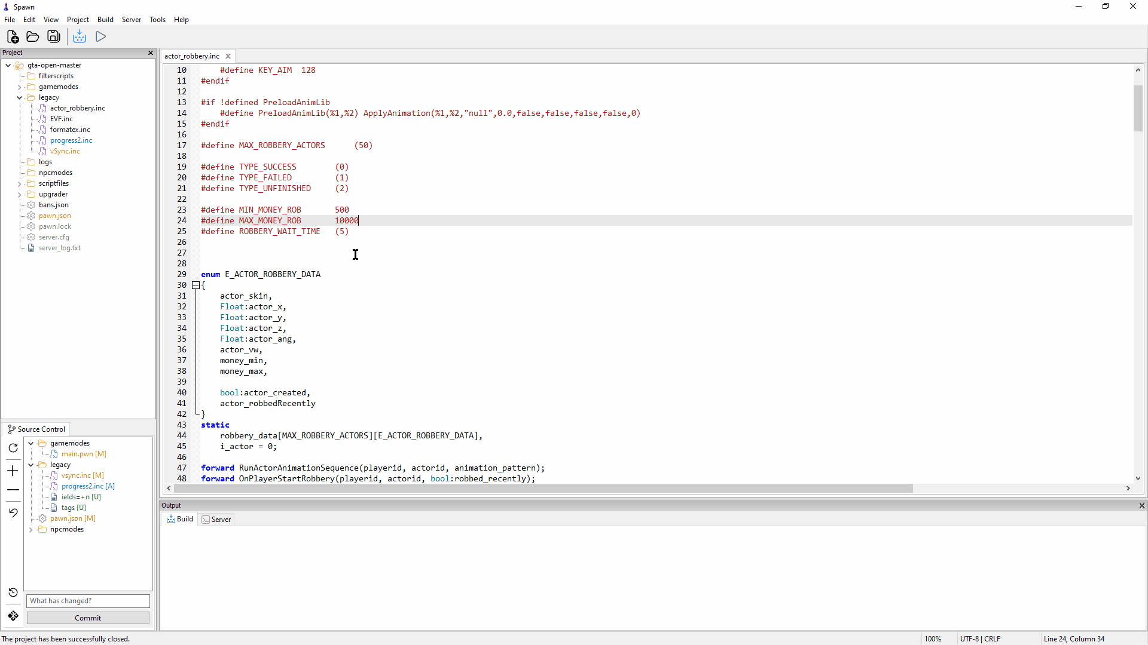Collapse legacy in Source Control tree
The height and width of the screenshot is (645, 1148).
(x=31, y=465)
